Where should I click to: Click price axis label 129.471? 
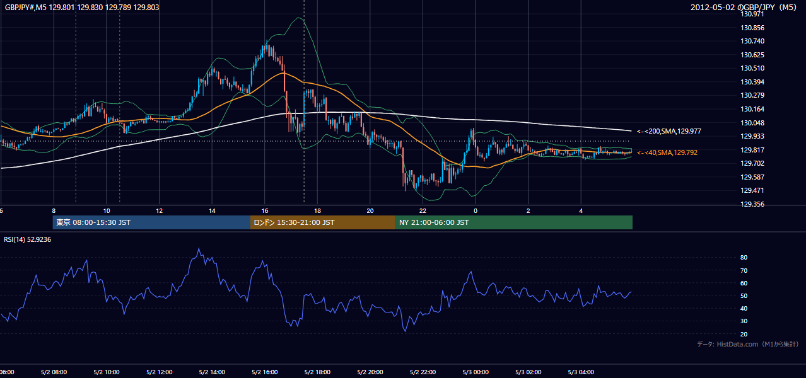753,190
